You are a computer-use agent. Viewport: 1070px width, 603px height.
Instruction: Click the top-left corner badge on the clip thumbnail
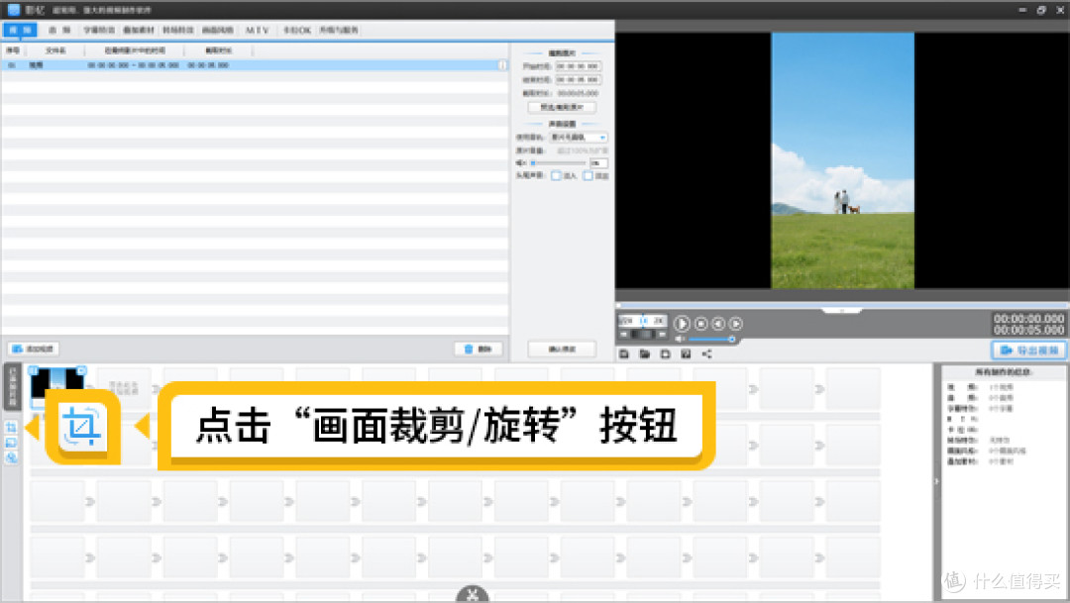coord(33,370)
